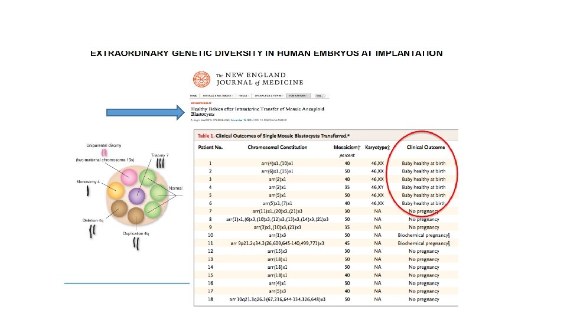Click the patient number 13 cell
Image resolution: width=567 pixels, height=319 pixels.
click(x=210, y=259)
